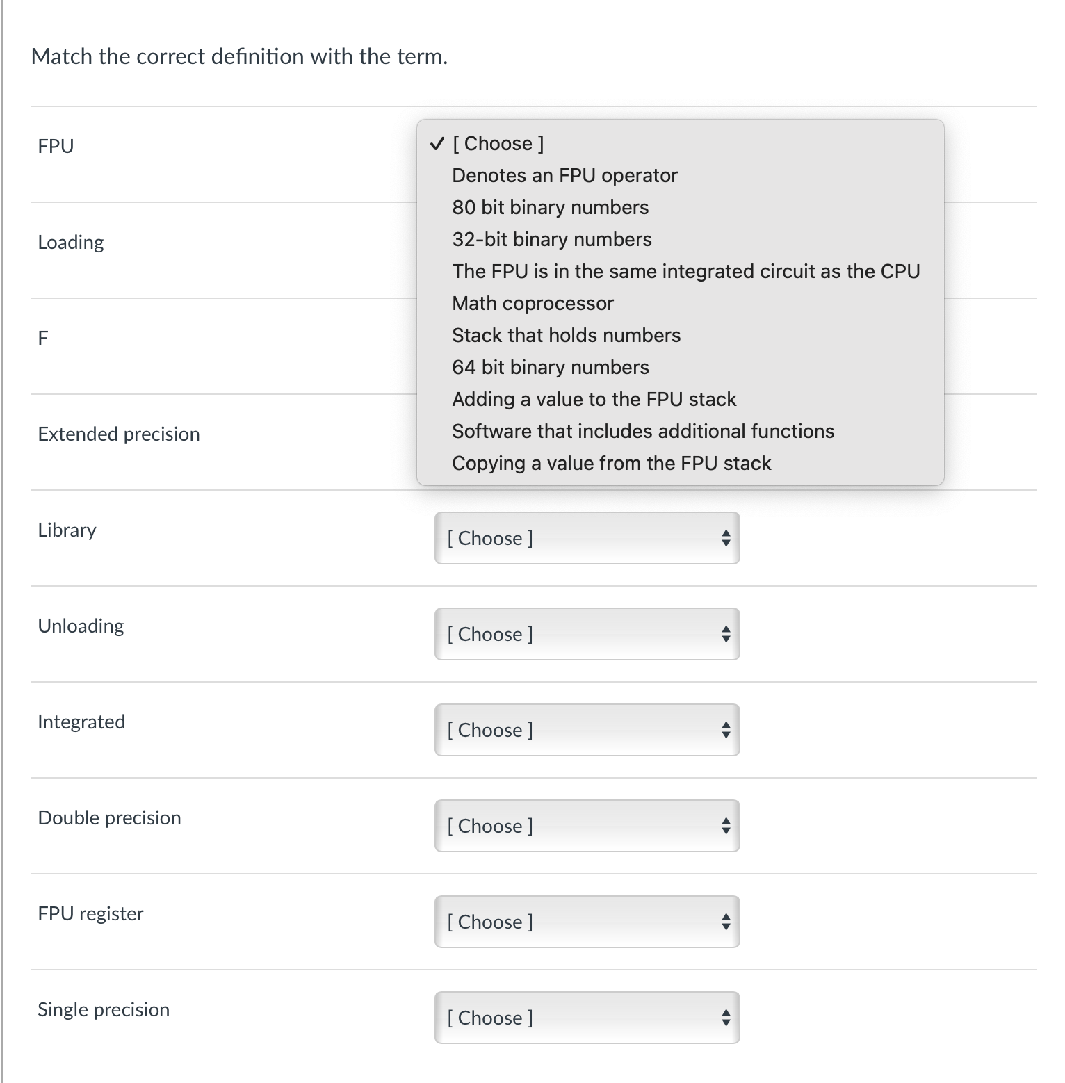Image resolution: width=1065 pixels, height=1083 pixels.
Task: Choose '80 bit binary numbers' option
Action: pos(550,207)
